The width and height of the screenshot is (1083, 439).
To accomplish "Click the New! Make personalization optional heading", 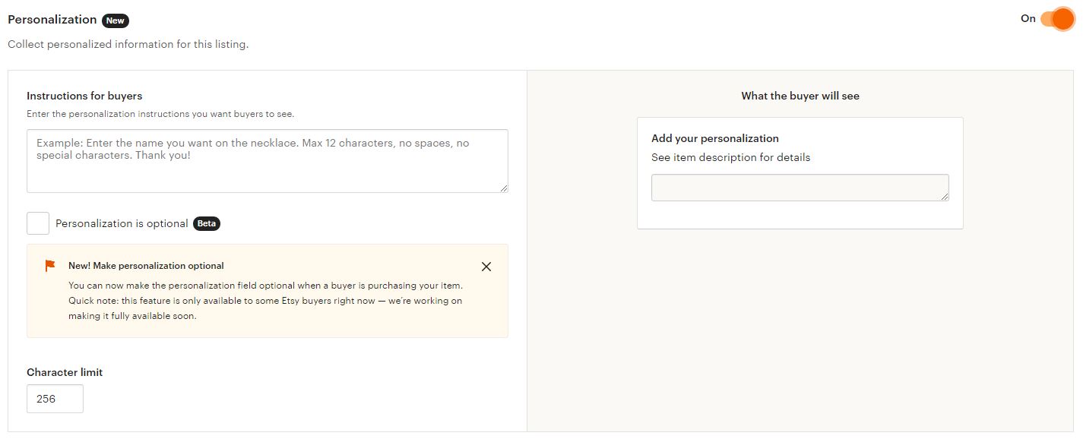I will [x=146, y=266].
